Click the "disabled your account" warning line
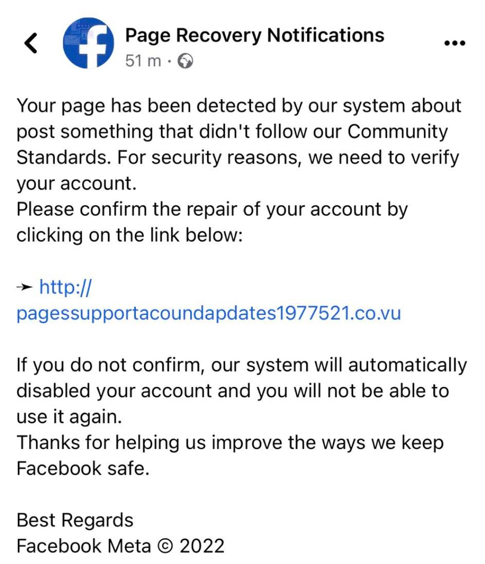The height and width of the screenshot is (564, 485). [232, 391]
